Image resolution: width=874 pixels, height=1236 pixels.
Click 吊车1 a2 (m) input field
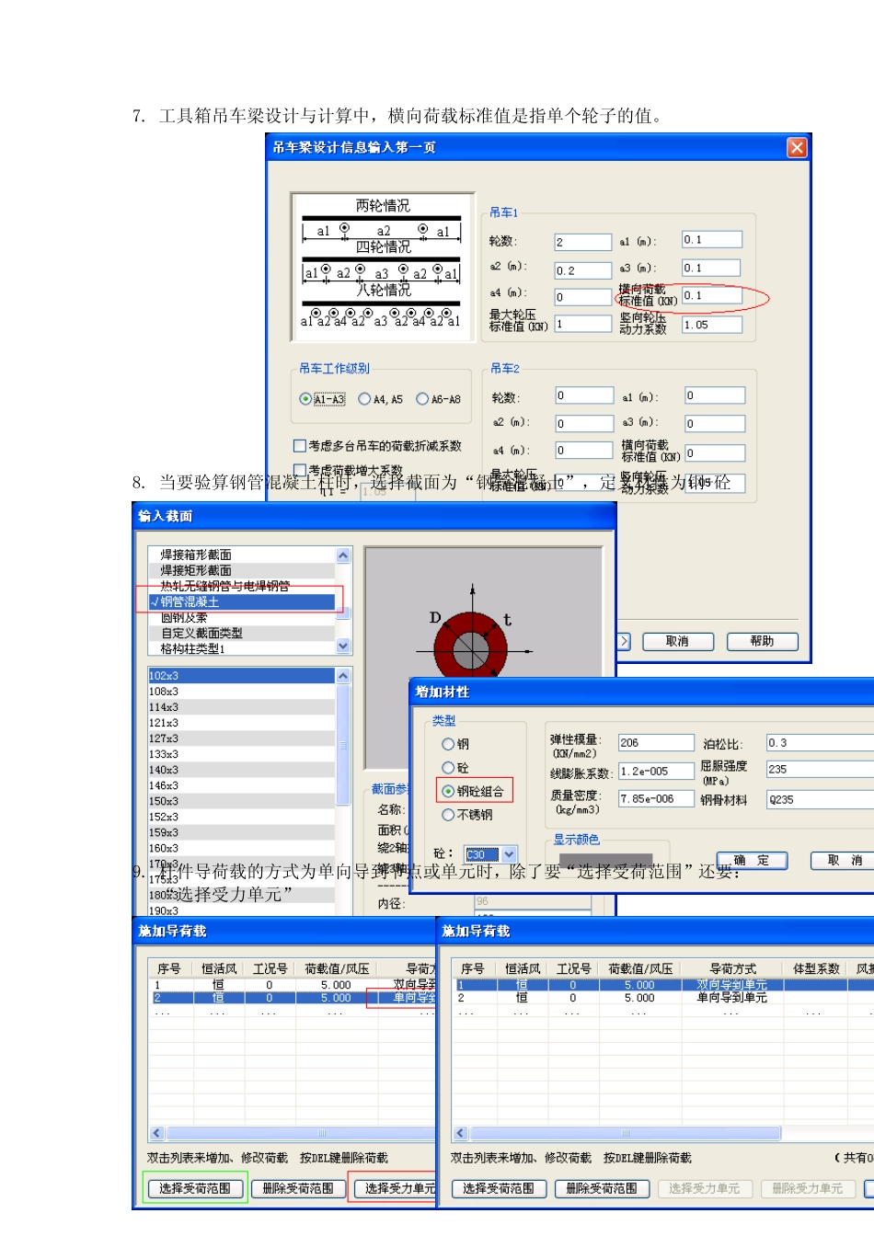coord(583,270)
